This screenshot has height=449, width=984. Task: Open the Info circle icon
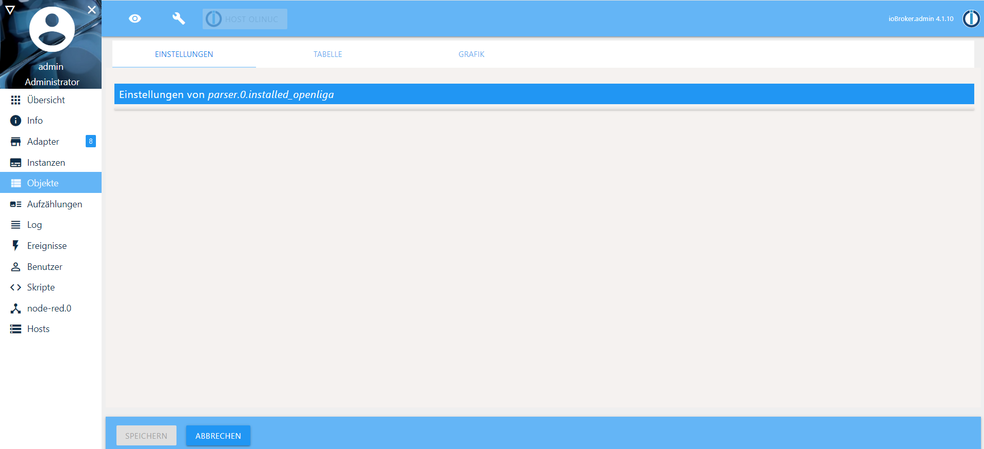16,121
